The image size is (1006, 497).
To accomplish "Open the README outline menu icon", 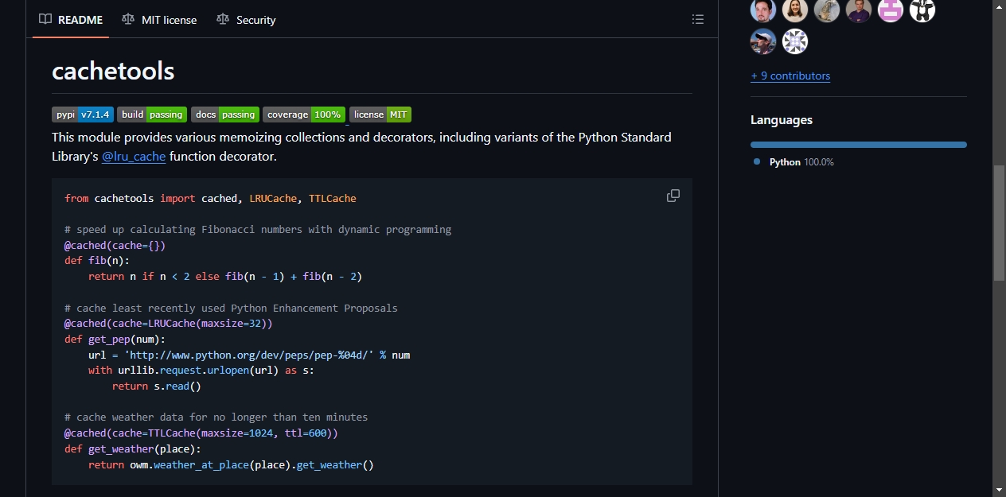I will tap(698, 20).
